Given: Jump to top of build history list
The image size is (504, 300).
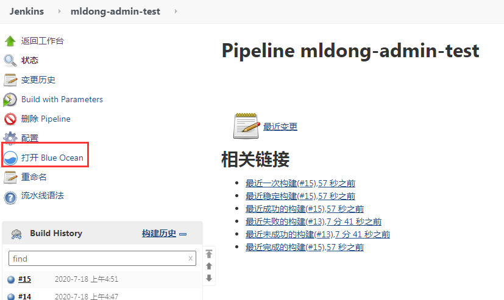Looking at the screenshot, I should tap(209, 254).
